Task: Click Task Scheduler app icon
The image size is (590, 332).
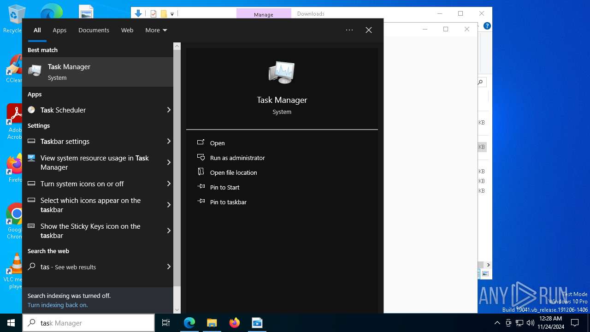Action: click(31, 110)
